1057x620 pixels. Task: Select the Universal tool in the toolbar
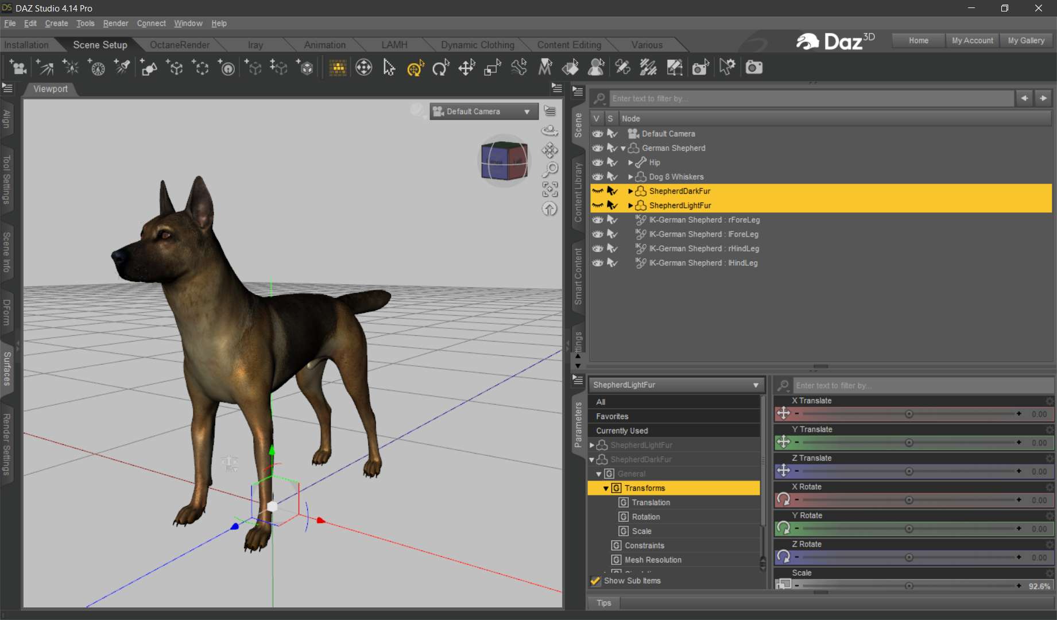pyautogui.click(x=415, y=68)
